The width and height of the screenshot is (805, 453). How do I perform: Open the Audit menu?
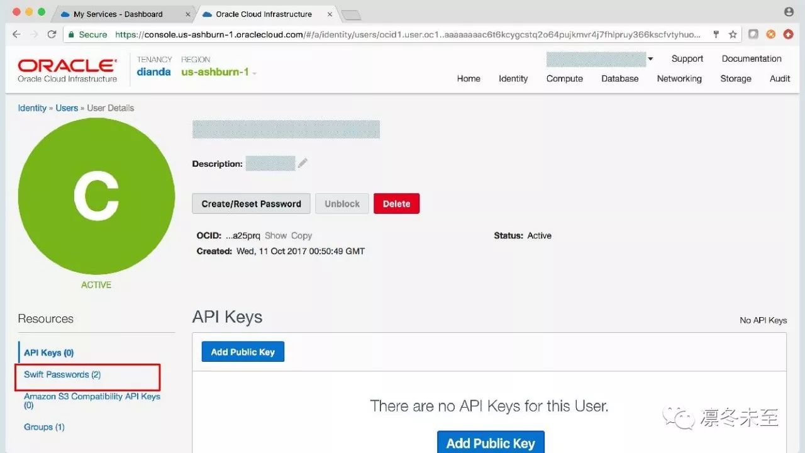pos(780,79)
